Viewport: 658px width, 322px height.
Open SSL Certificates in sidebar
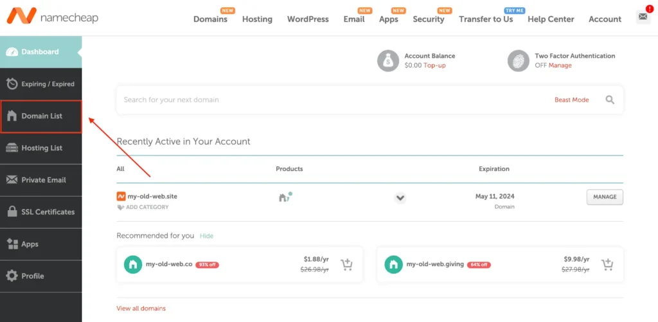[x=40, y=212]
